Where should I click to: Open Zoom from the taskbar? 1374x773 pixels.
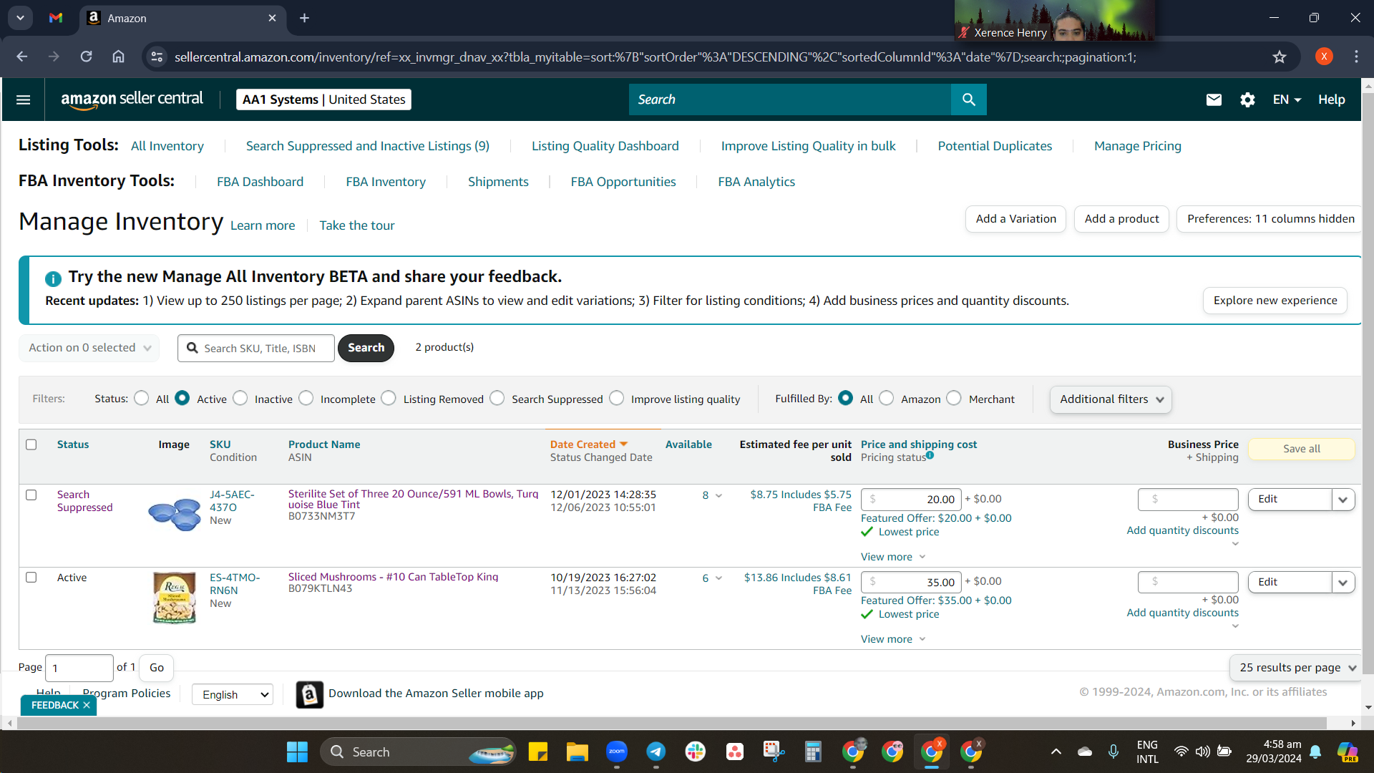pos(616,752)
